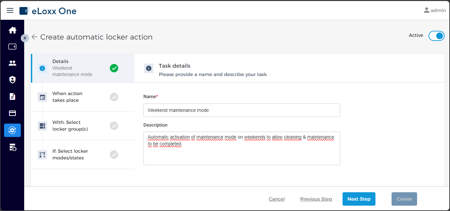Click green checkmark on Details step

tap(114, 68)
